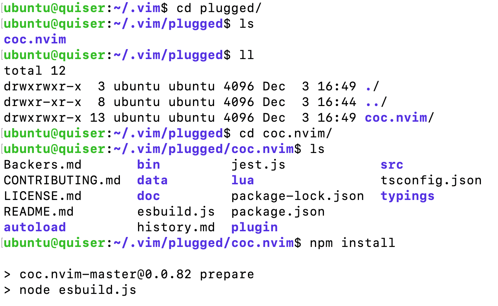Click the jest.js file name
Screen dimensions: 498x306
pyautogui.click(x=258, y=165)
